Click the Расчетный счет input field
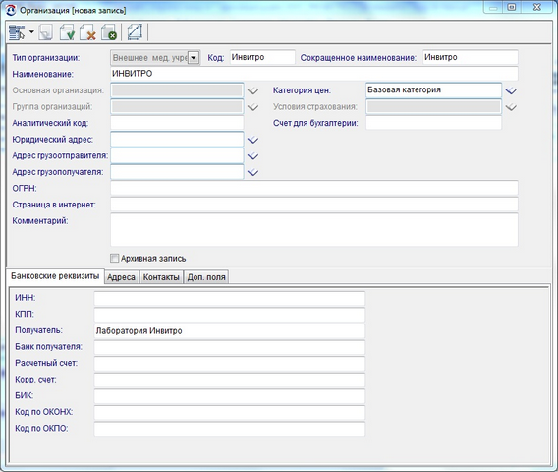Screen dimensions: 558x472 230,364
